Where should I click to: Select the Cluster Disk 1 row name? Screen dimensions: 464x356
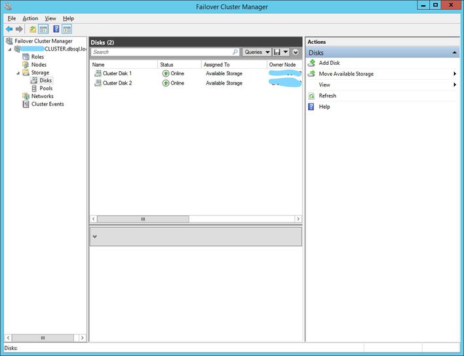click(x=117, y=73)
